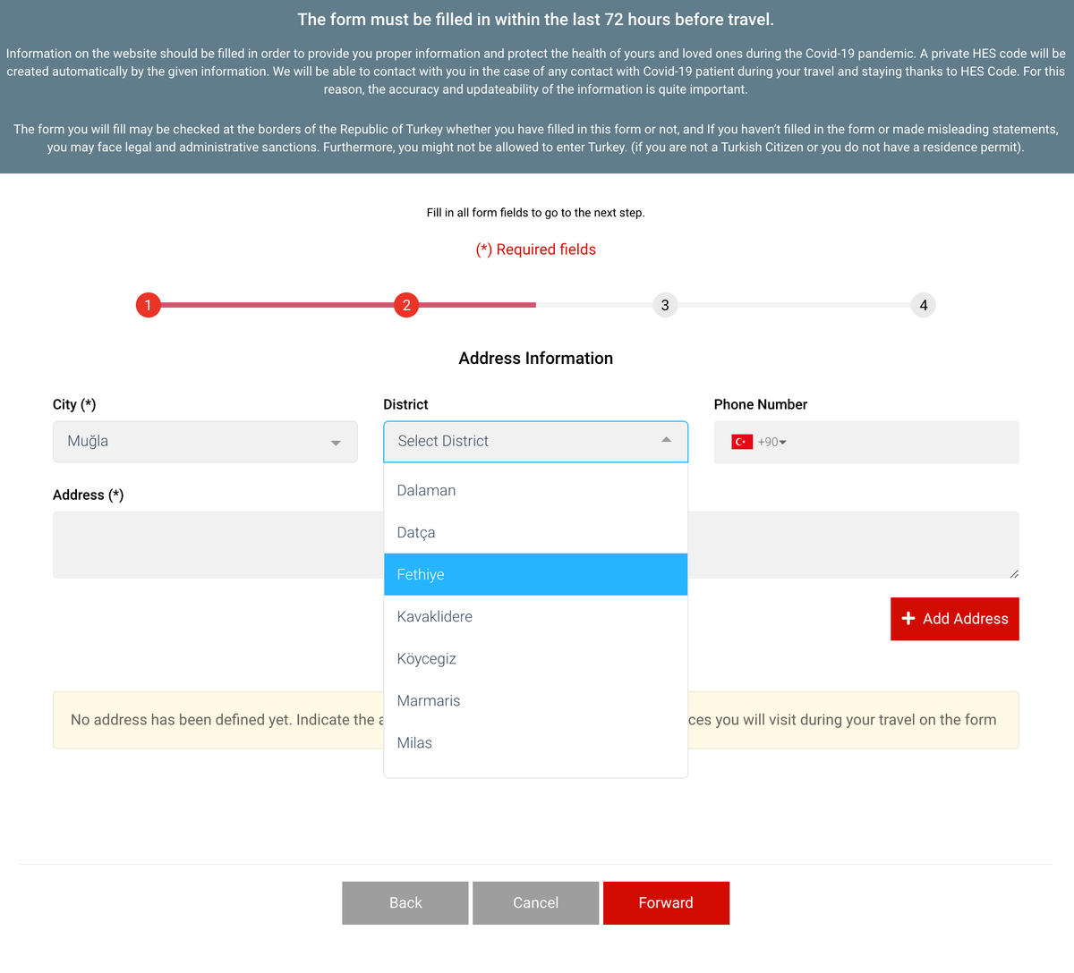
Task: Pick Köycegiz in the district list
Action: pyautogui.click(x=535, y=658)
